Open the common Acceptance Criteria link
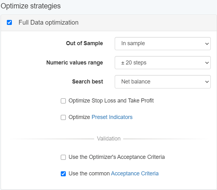 (135, 173)
